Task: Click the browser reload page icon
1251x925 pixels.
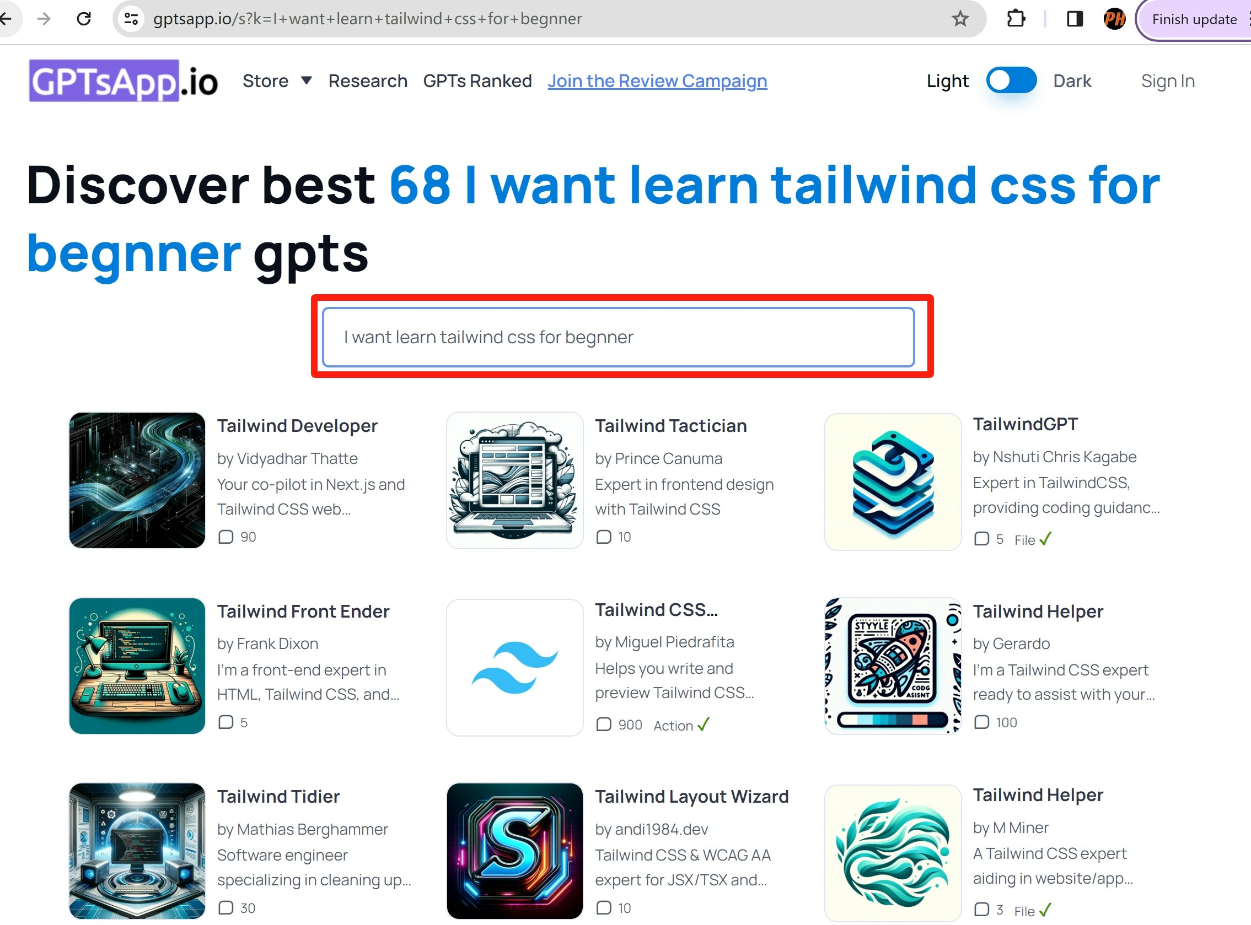Action: [84, 19]
